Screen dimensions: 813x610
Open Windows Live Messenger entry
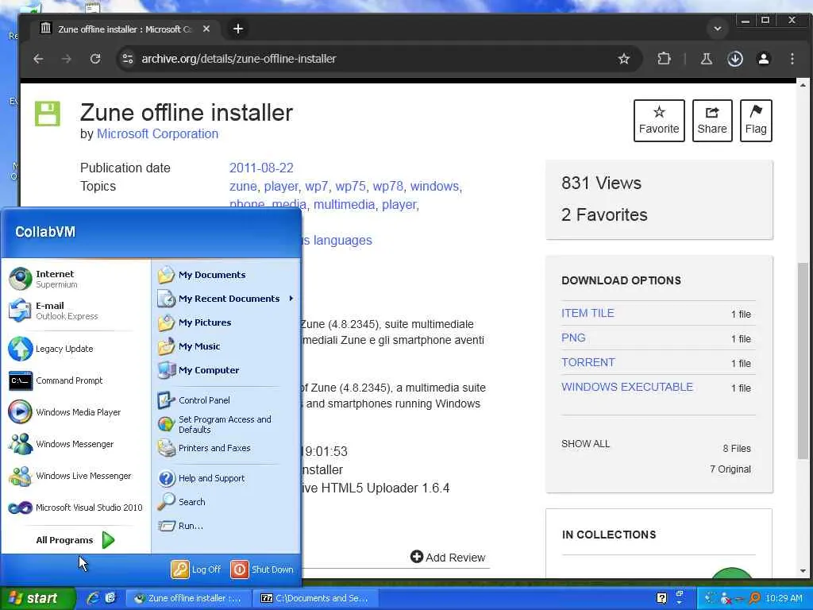75,476
